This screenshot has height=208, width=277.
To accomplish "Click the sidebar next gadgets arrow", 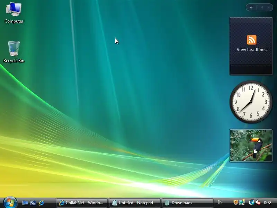I will coord(269,7).
